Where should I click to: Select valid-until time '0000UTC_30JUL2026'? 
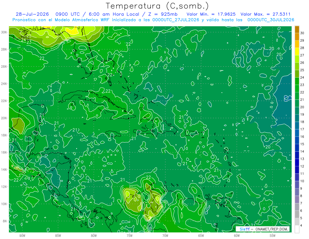(271, 20)
